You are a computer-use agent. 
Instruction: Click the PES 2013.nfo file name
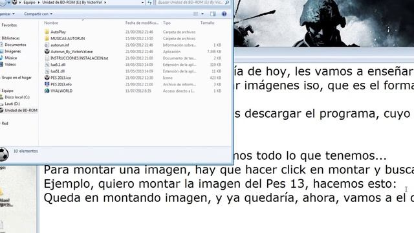[x=61, y=84]
